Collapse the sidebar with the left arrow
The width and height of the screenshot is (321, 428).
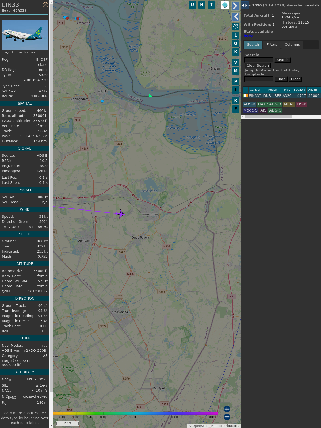click(x=235, y=17)
